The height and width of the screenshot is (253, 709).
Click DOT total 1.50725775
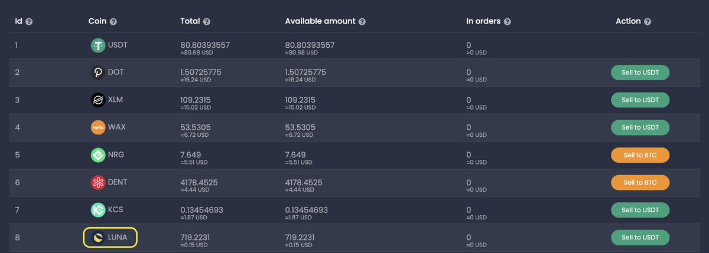tap(201, 72)
